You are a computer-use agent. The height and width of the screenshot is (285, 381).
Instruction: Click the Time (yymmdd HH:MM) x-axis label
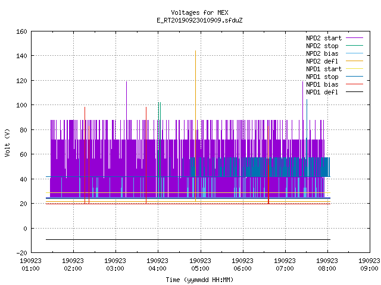click(x=199, y=280)
